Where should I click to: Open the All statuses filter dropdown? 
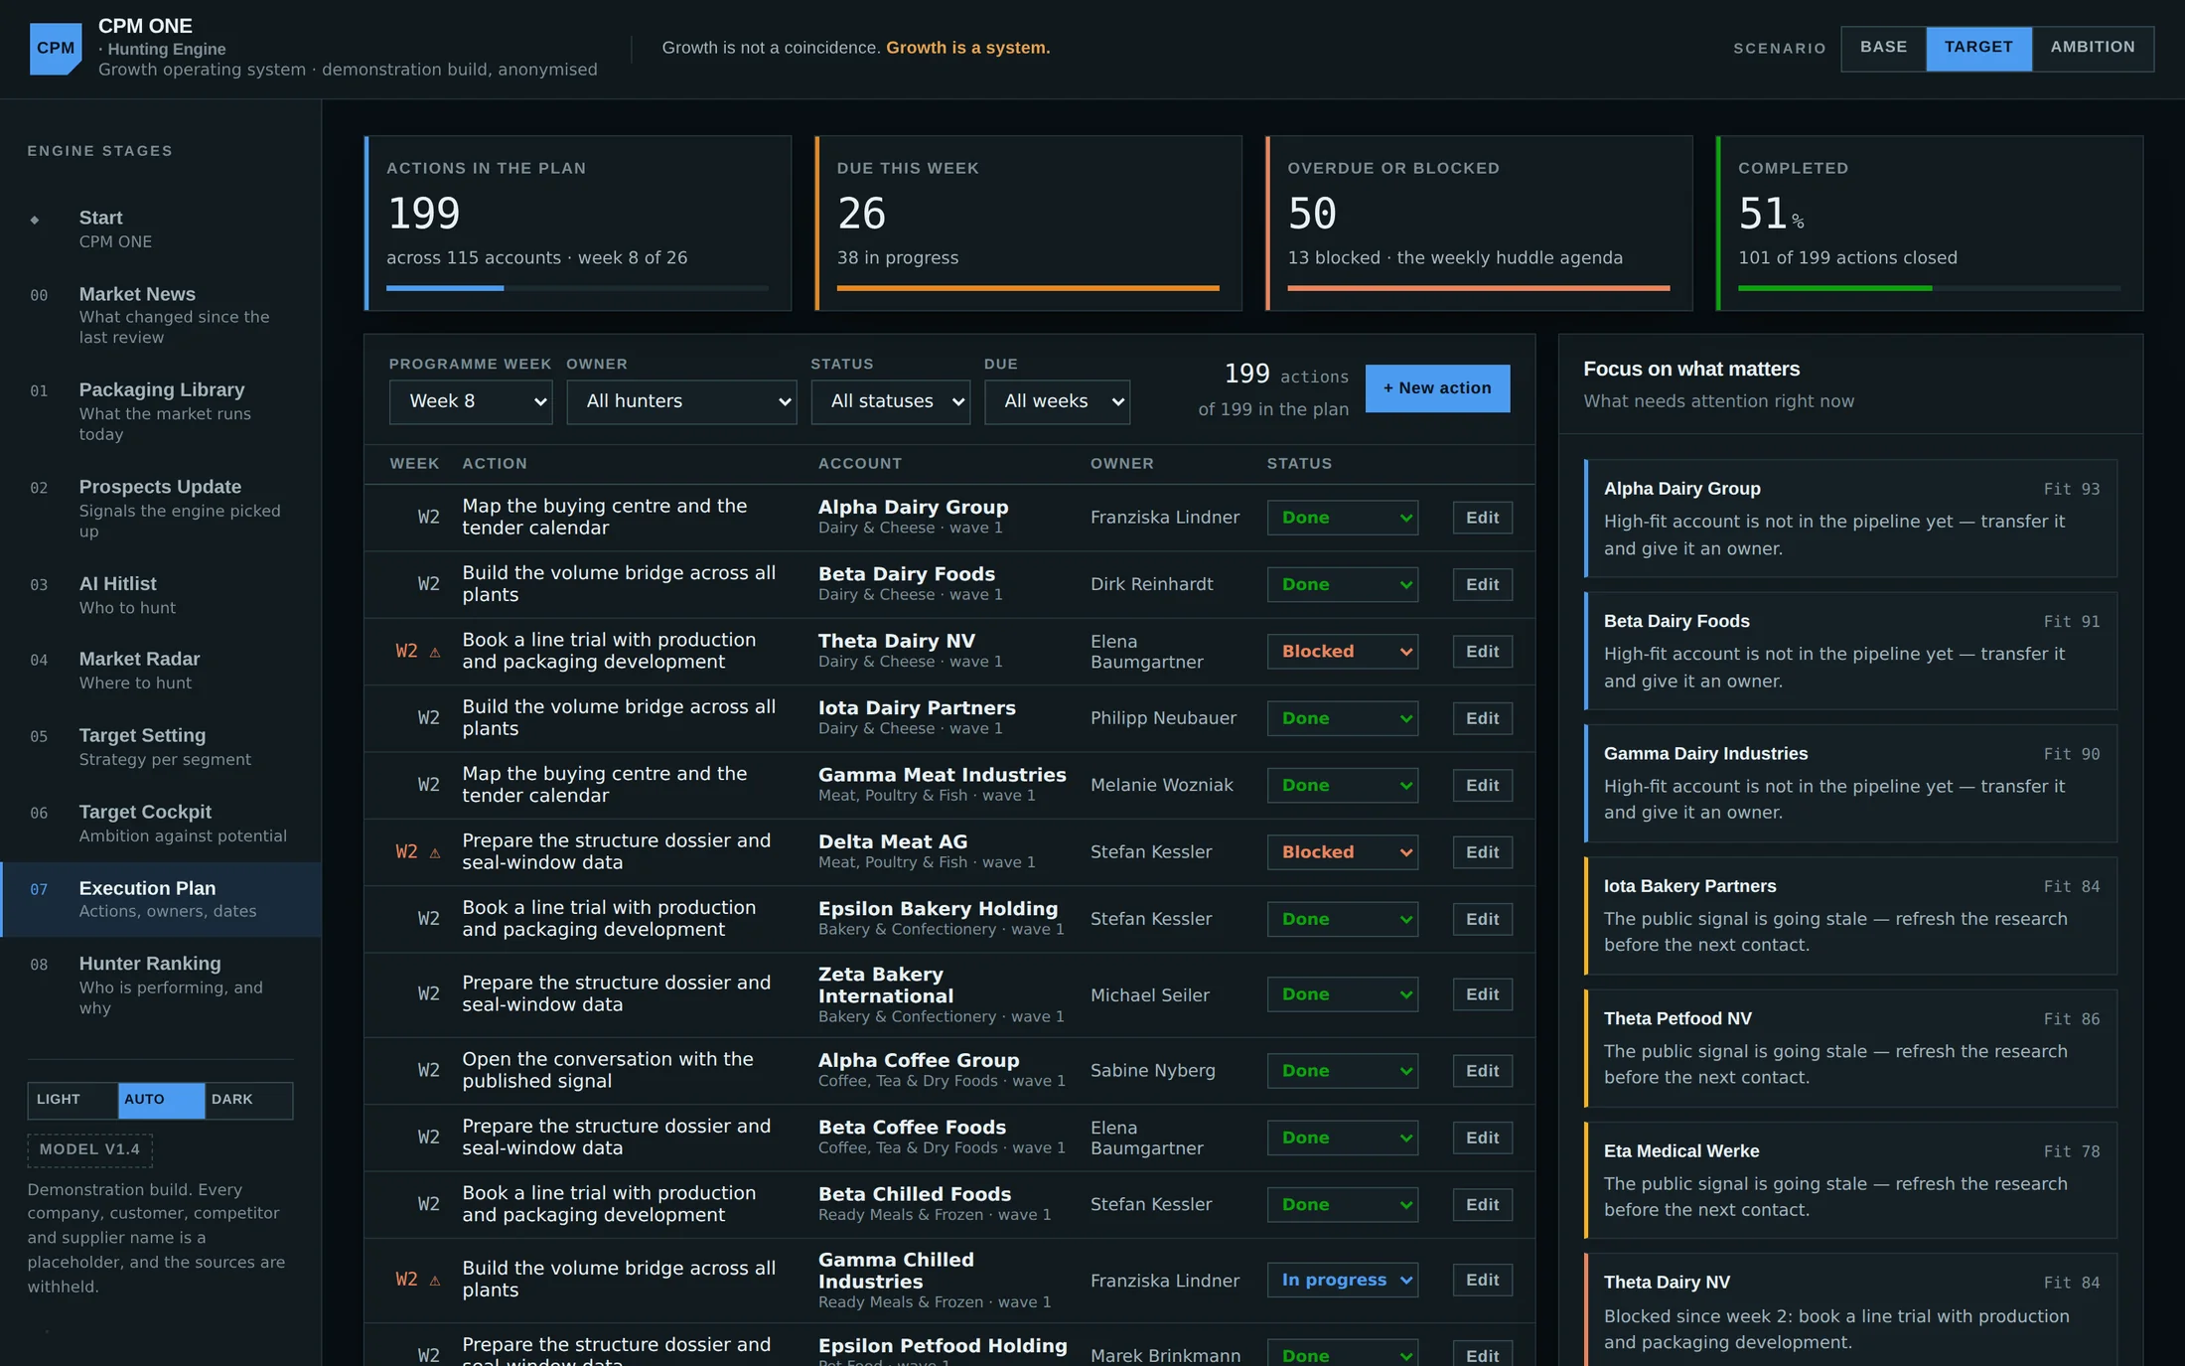click(891, 401)
